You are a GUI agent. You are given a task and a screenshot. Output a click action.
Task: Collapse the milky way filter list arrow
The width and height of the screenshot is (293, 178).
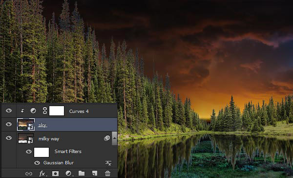(114, 138)
